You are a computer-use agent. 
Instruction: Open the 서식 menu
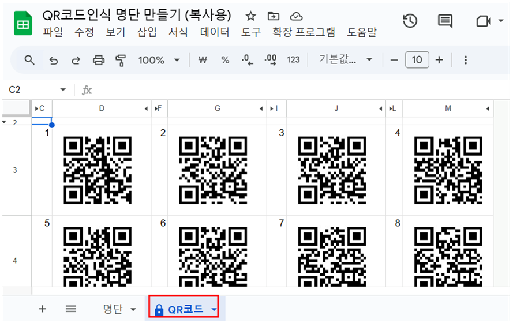pos(178,32)
